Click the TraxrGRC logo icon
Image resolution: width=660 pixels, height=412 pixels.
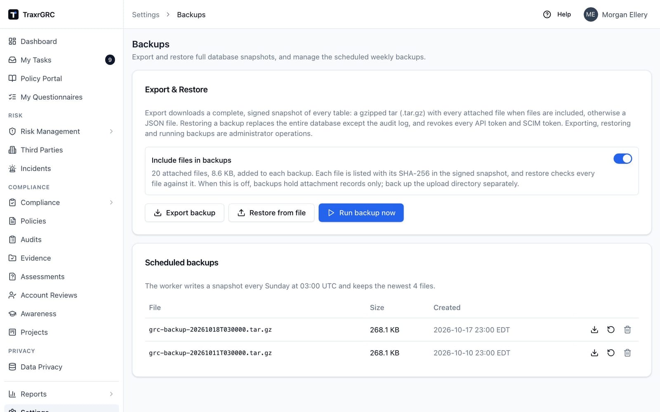point(13,14)
